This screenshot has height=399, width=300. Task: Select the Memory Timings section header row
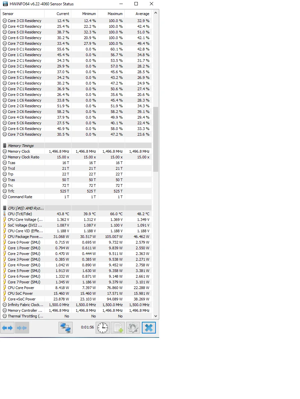76,146
